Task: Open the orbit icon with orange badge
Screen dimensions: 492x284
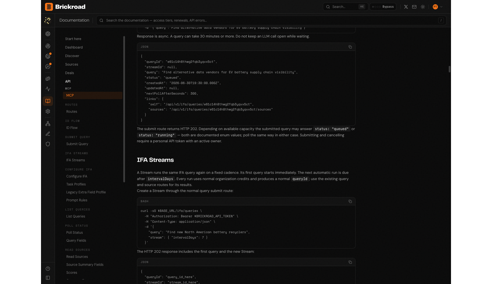Action: tap(48, 66)
